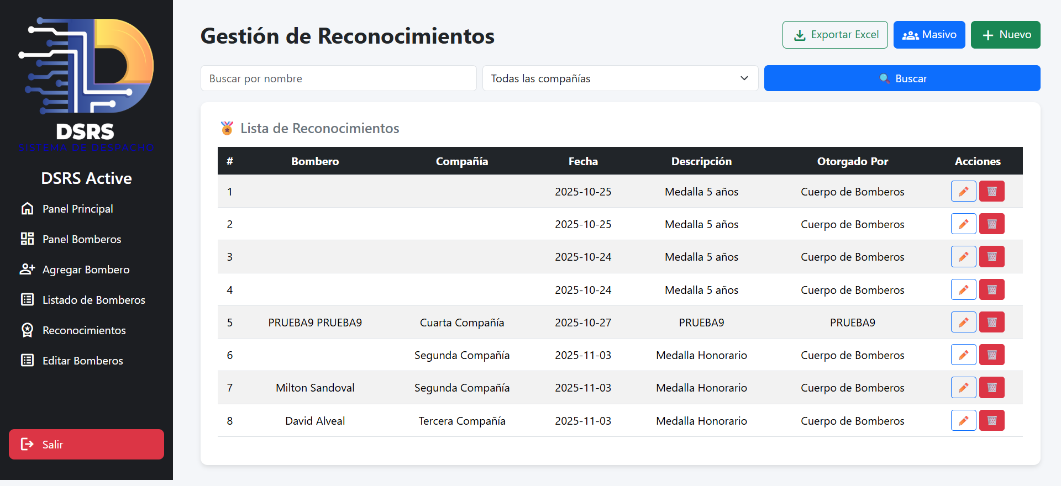Click the Otorgado Por column header

click(x=853, y=161)
